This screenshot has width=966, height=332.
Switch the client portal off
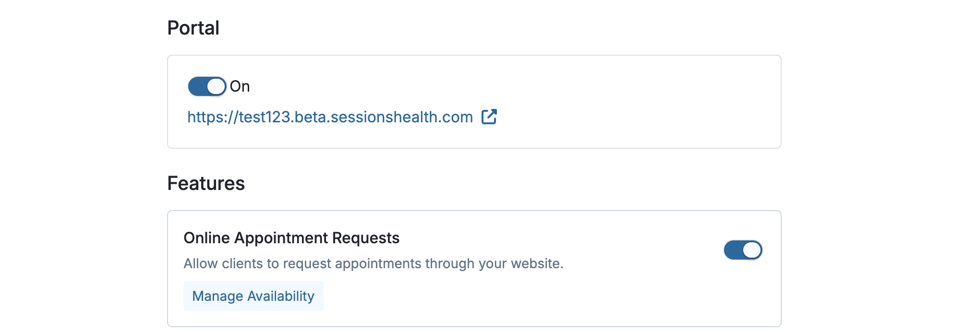pyautogui.click(x=207, y=86)
